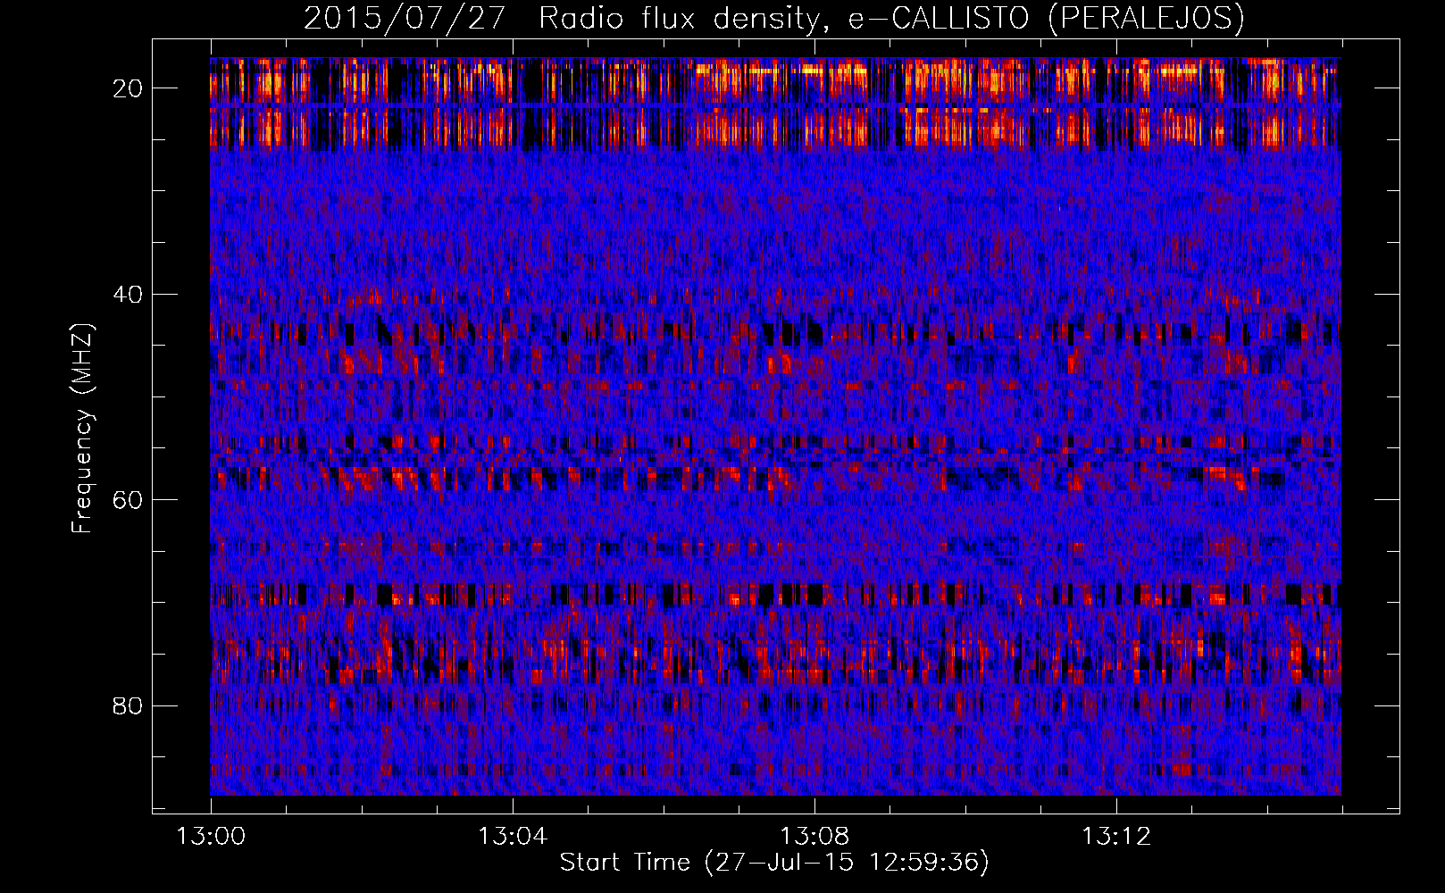The height and width of the screenshot is (893, 1445).
Task: Click the Frequency (MHZ) axis label
Action: tap(82, 429)
